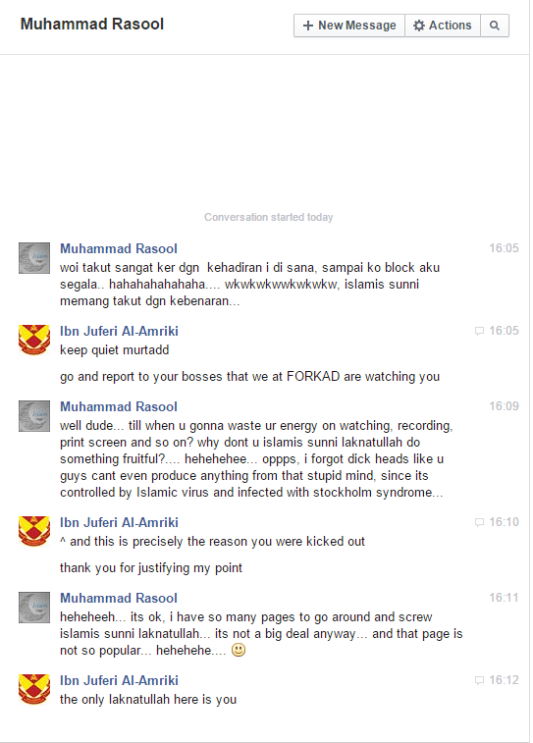Viewport: 533px width, 743px height.
Task: Click Ibn Juferi's shield avatar at 16:12
Action: point(34,690)
